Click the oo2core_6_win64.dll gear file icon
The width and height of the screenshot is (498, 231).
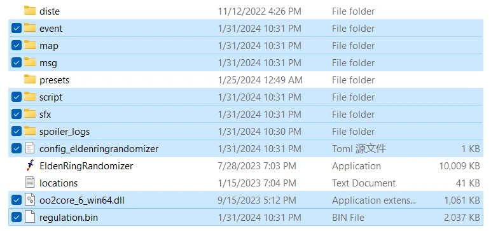(x=30, y=200)
